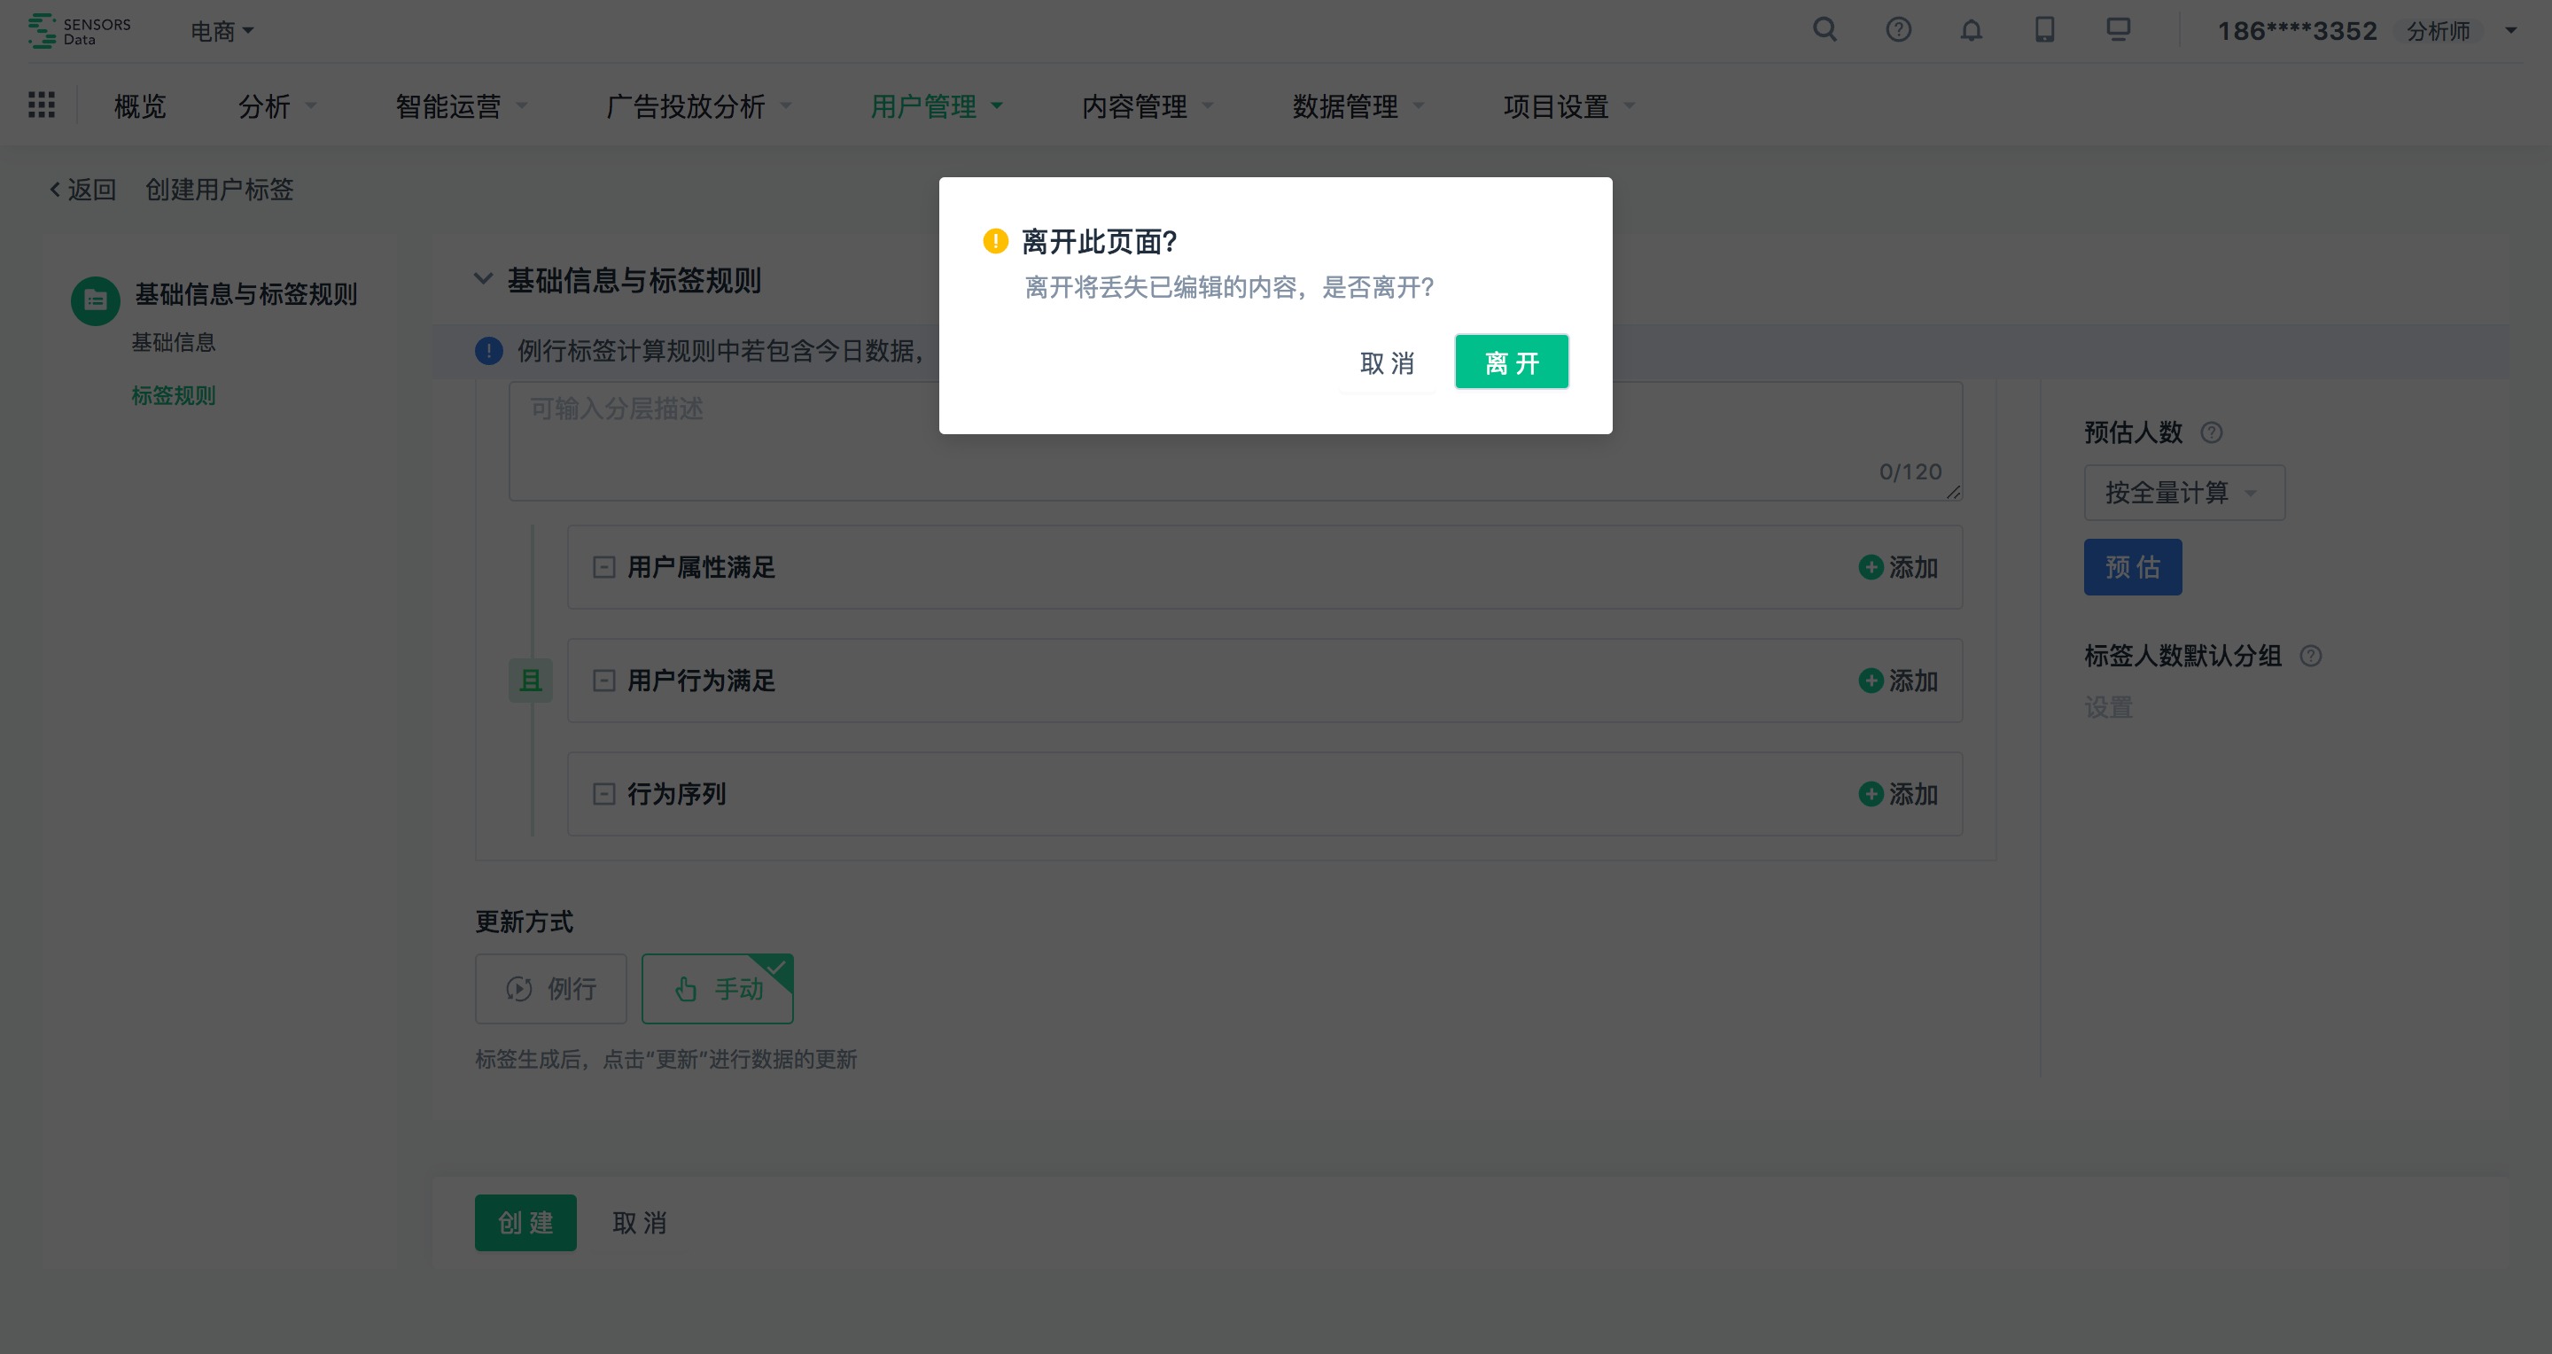This screenshot has height=1354, width=2552.
Task: Open the notifications bell icon
Action: pyautogui.click(x=1972, y=30)
